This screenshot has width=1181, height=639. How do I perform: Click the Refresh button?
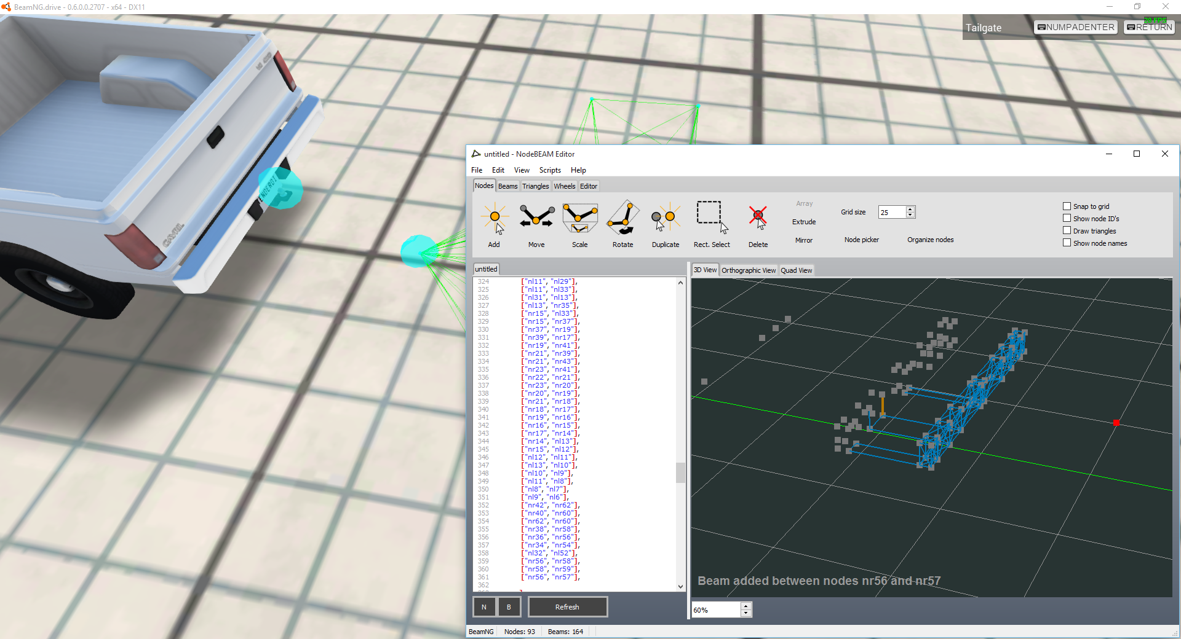567,607
